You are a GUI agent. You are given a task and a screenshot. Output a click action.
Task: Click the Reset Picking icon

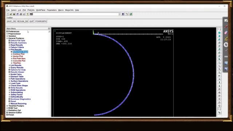click(x=127, y=14)
